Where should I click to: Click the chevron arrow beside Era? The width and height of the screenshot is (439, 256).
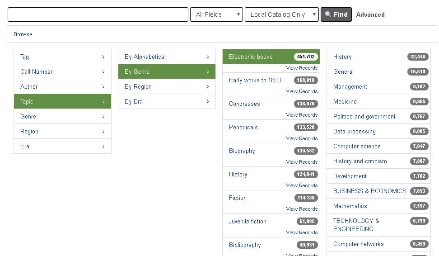(x=103, y=146)
